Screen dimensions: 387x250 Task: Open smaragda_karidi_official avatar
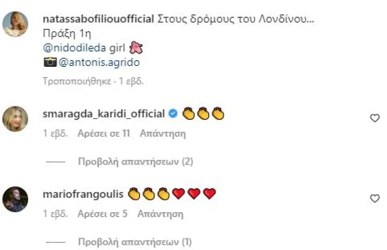(x=15, y=119)
